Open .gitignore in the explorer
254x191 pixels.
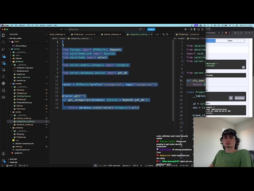point(18,153)
